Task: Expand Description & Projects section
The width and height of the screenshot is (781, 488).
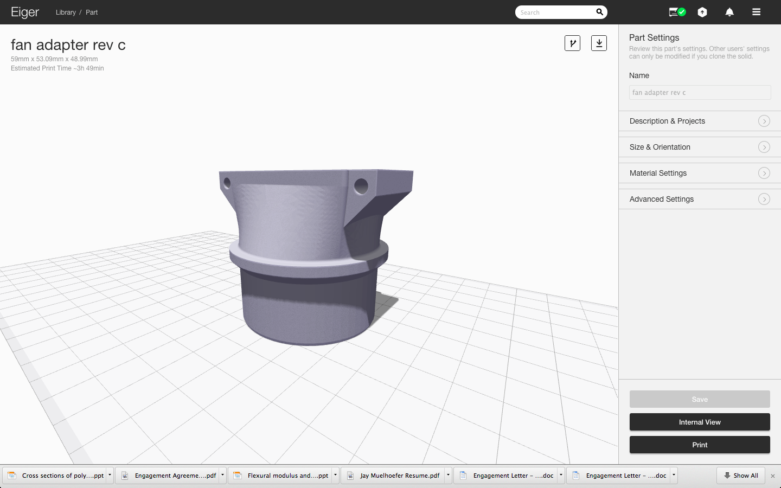Action: click(700, 121)
